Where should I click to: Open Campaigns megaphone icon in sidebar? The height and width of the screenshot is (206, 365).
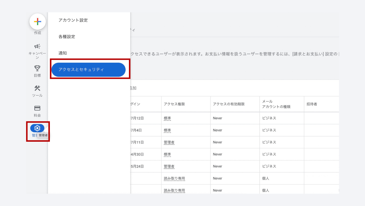point(37,46)
